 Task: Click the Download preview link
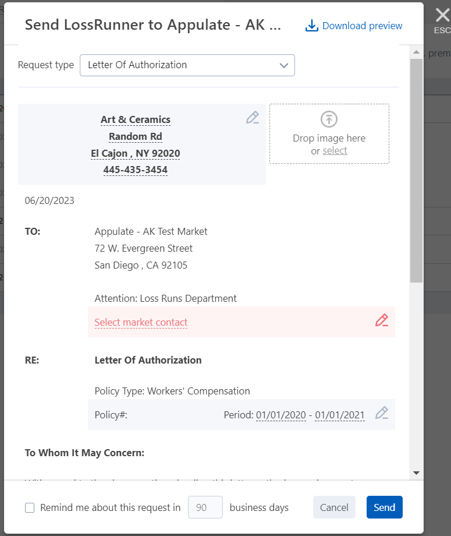click(362, 26)
